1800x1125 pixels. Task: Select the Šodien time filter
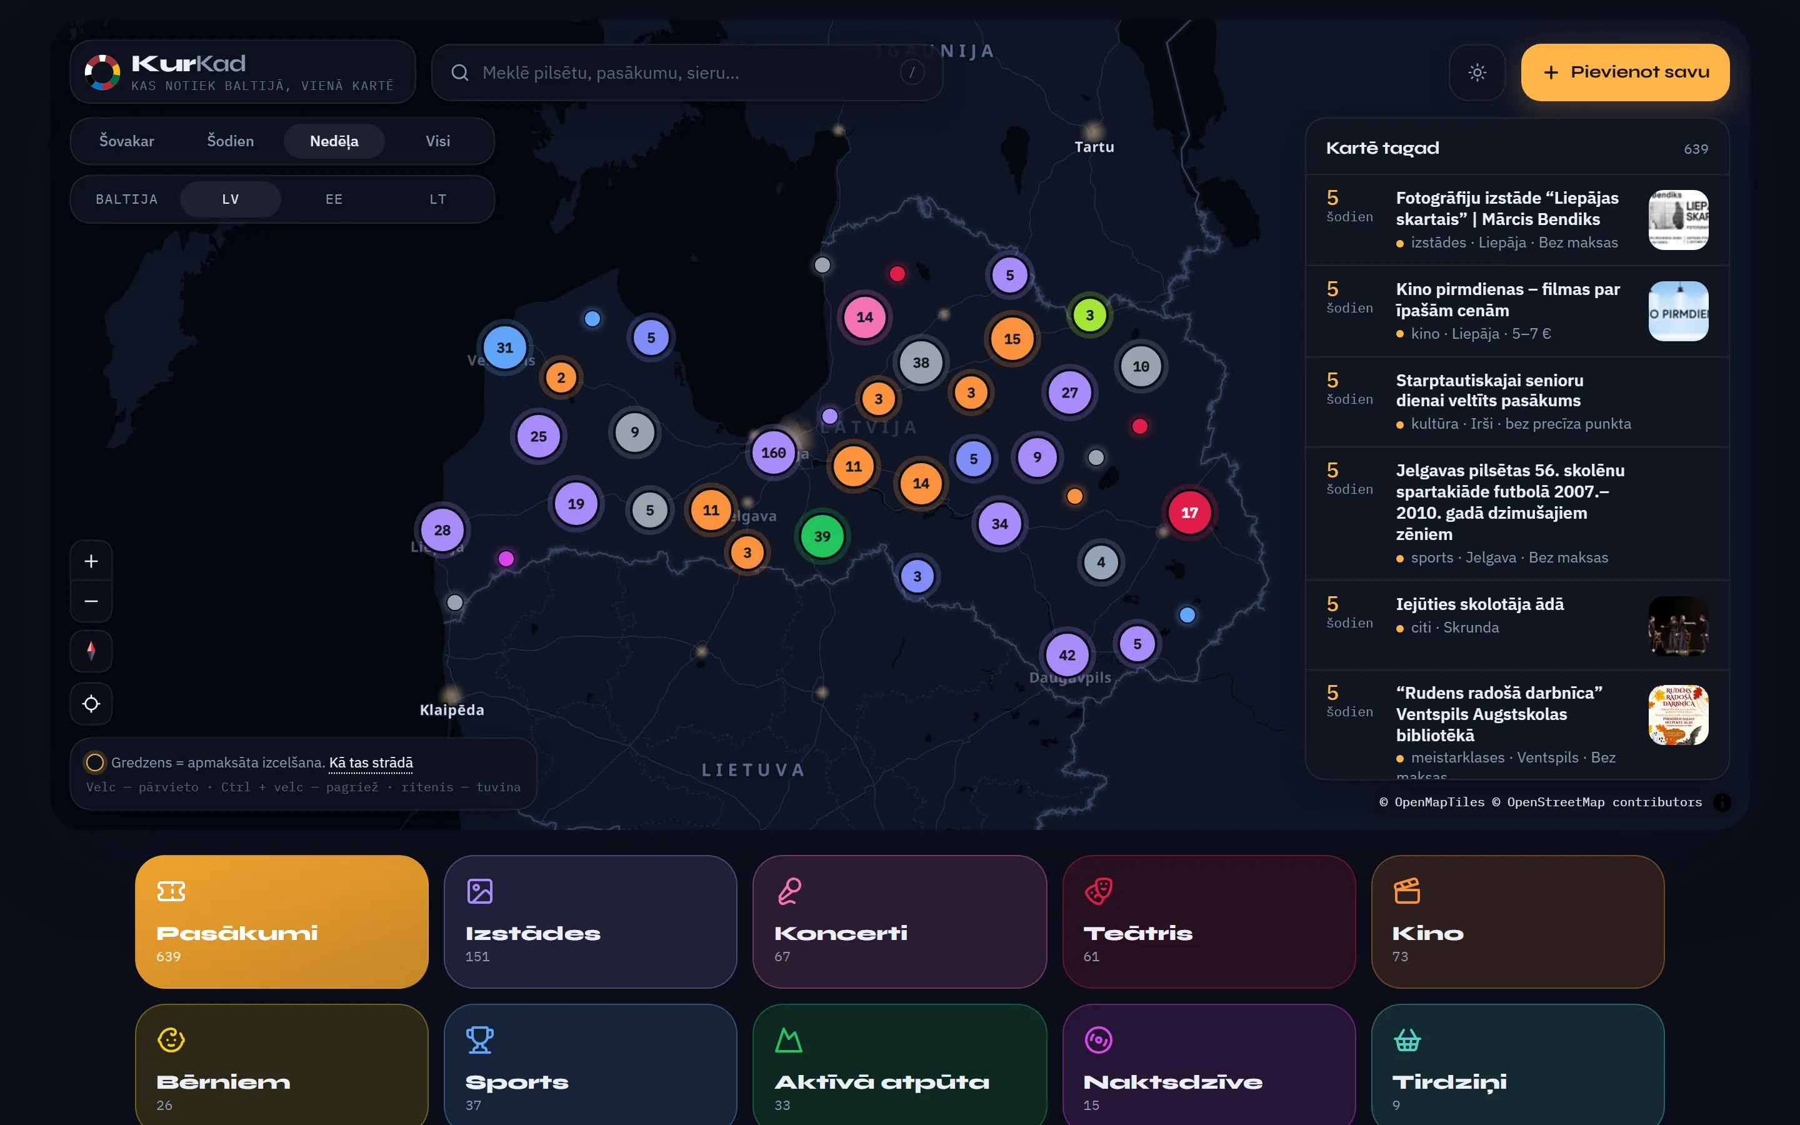coord(231,141)
